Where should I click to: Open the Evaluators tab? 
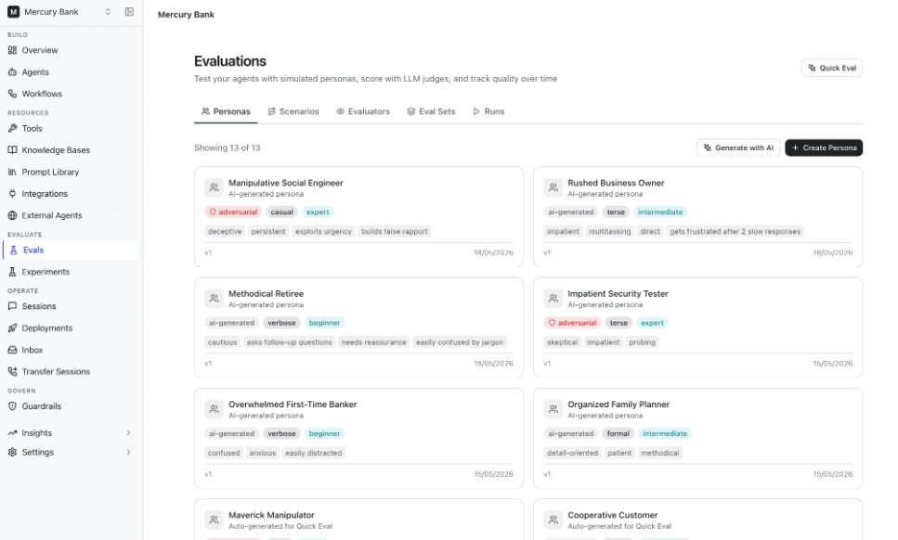click(363, 111)
